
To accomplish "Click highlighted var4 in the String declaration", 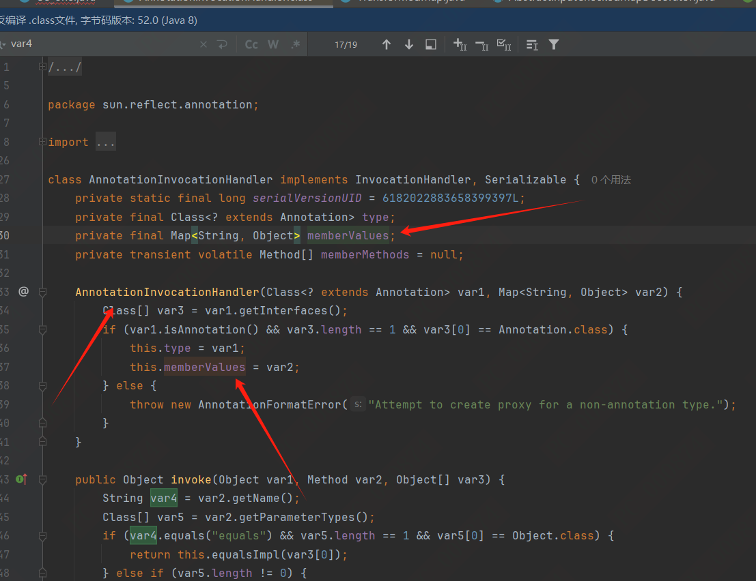I will (163, 498).
